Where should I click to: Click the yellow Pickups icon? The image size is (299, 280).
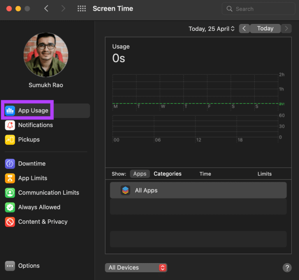pyautogui.click(x=10, y=140)
